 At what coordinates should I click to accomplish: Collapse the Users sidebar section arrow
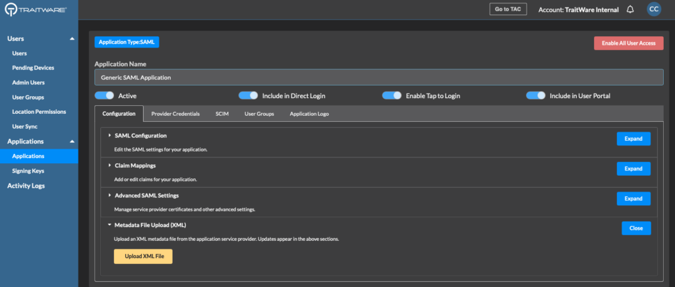[x=72, y=39]
